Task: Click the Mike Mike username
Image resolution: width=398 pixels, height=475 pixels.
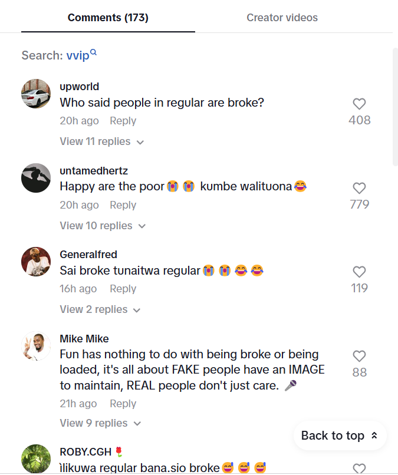Action: click(84, 339)
